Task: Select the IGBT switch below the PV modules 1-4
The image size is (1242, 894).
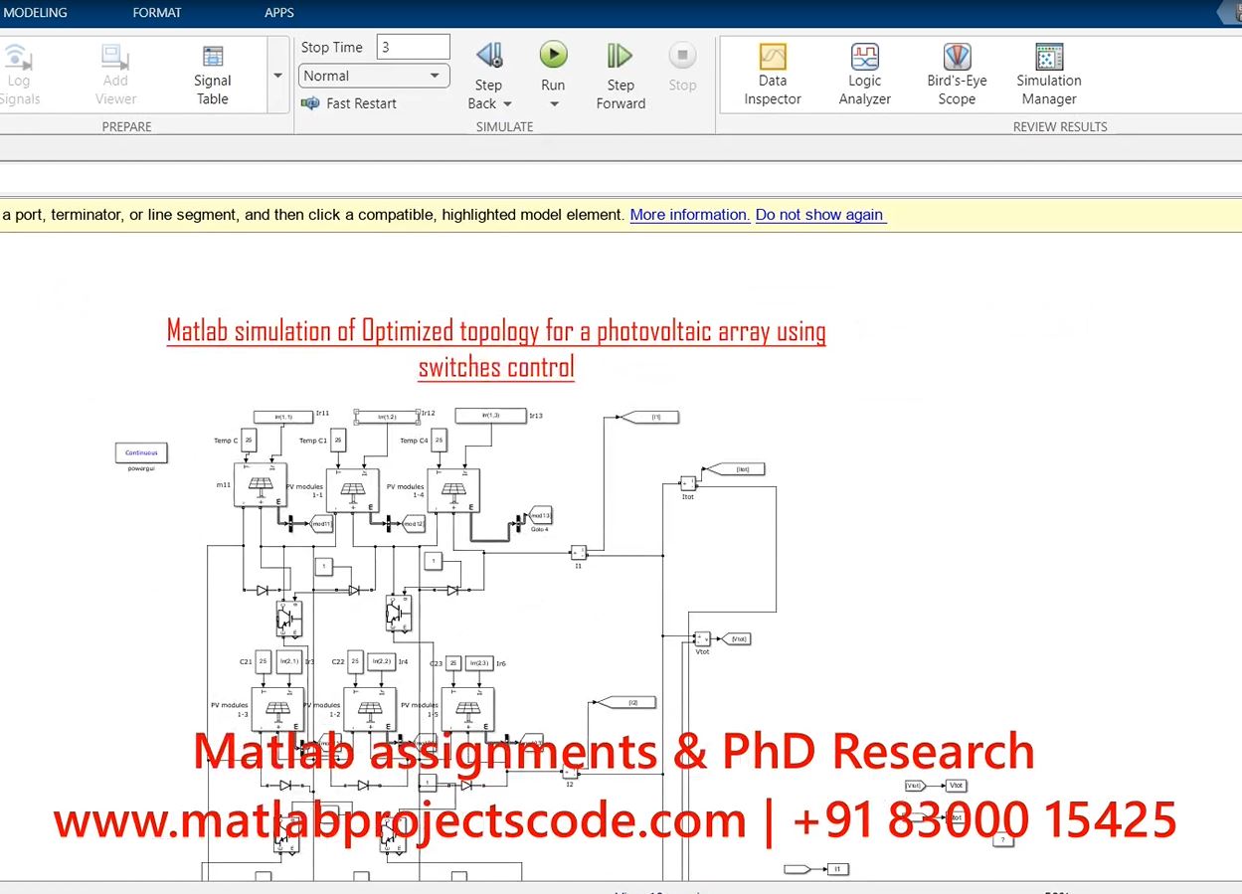Action: tap(398, 613)
